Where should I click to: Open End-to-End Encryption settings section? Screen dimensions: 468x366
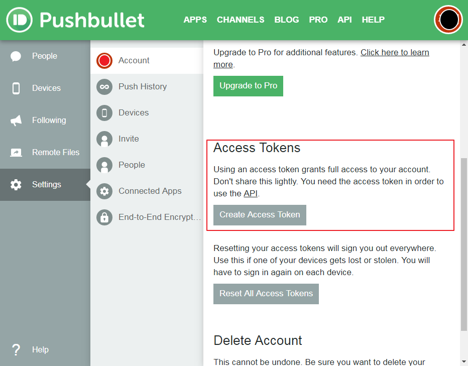(x=147, y=217)
